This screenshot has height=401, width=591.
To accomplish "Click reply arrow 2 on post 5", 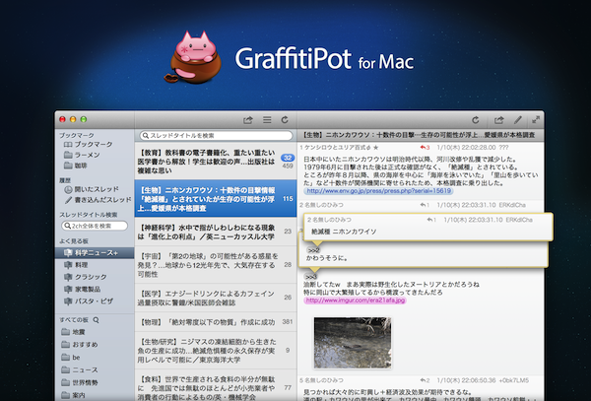I will (425, 380).
